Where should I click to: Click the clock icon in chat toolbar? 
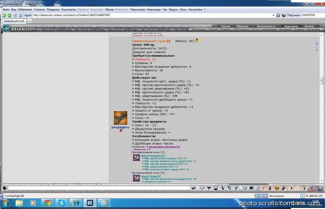245,188
